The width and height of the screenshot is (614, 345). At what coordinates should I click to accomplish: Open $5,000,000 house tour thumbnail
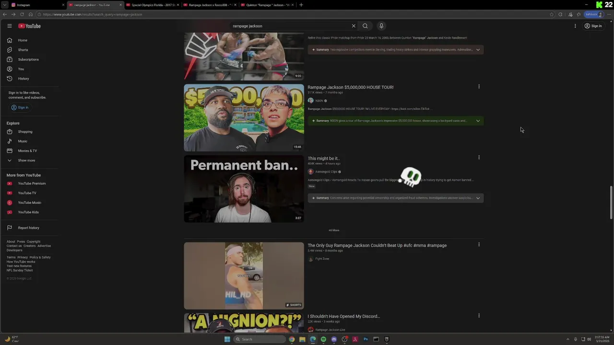click(x=244, y=118)
